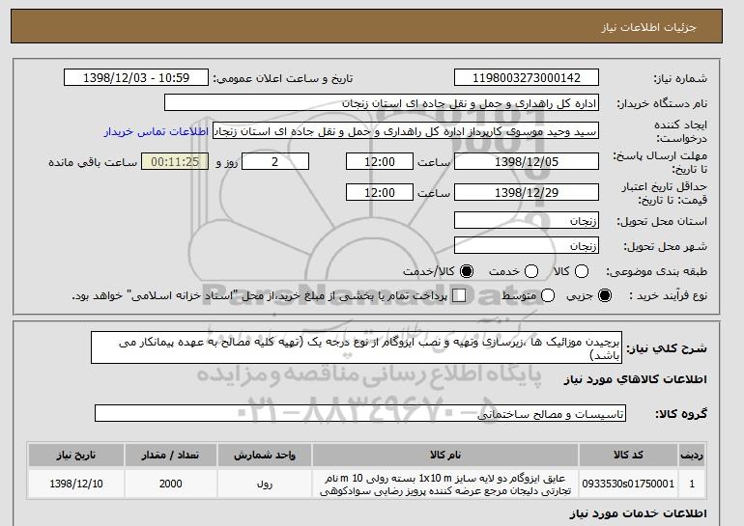Select the خدمت radio button
Screen dimensions: 744x526
[531, 271]
